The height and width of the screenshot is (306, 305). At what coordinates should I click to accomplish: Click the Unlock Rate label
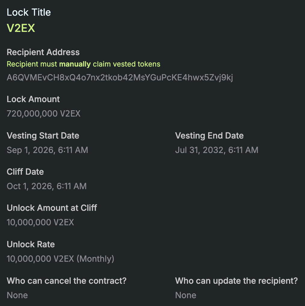[31, 244]
